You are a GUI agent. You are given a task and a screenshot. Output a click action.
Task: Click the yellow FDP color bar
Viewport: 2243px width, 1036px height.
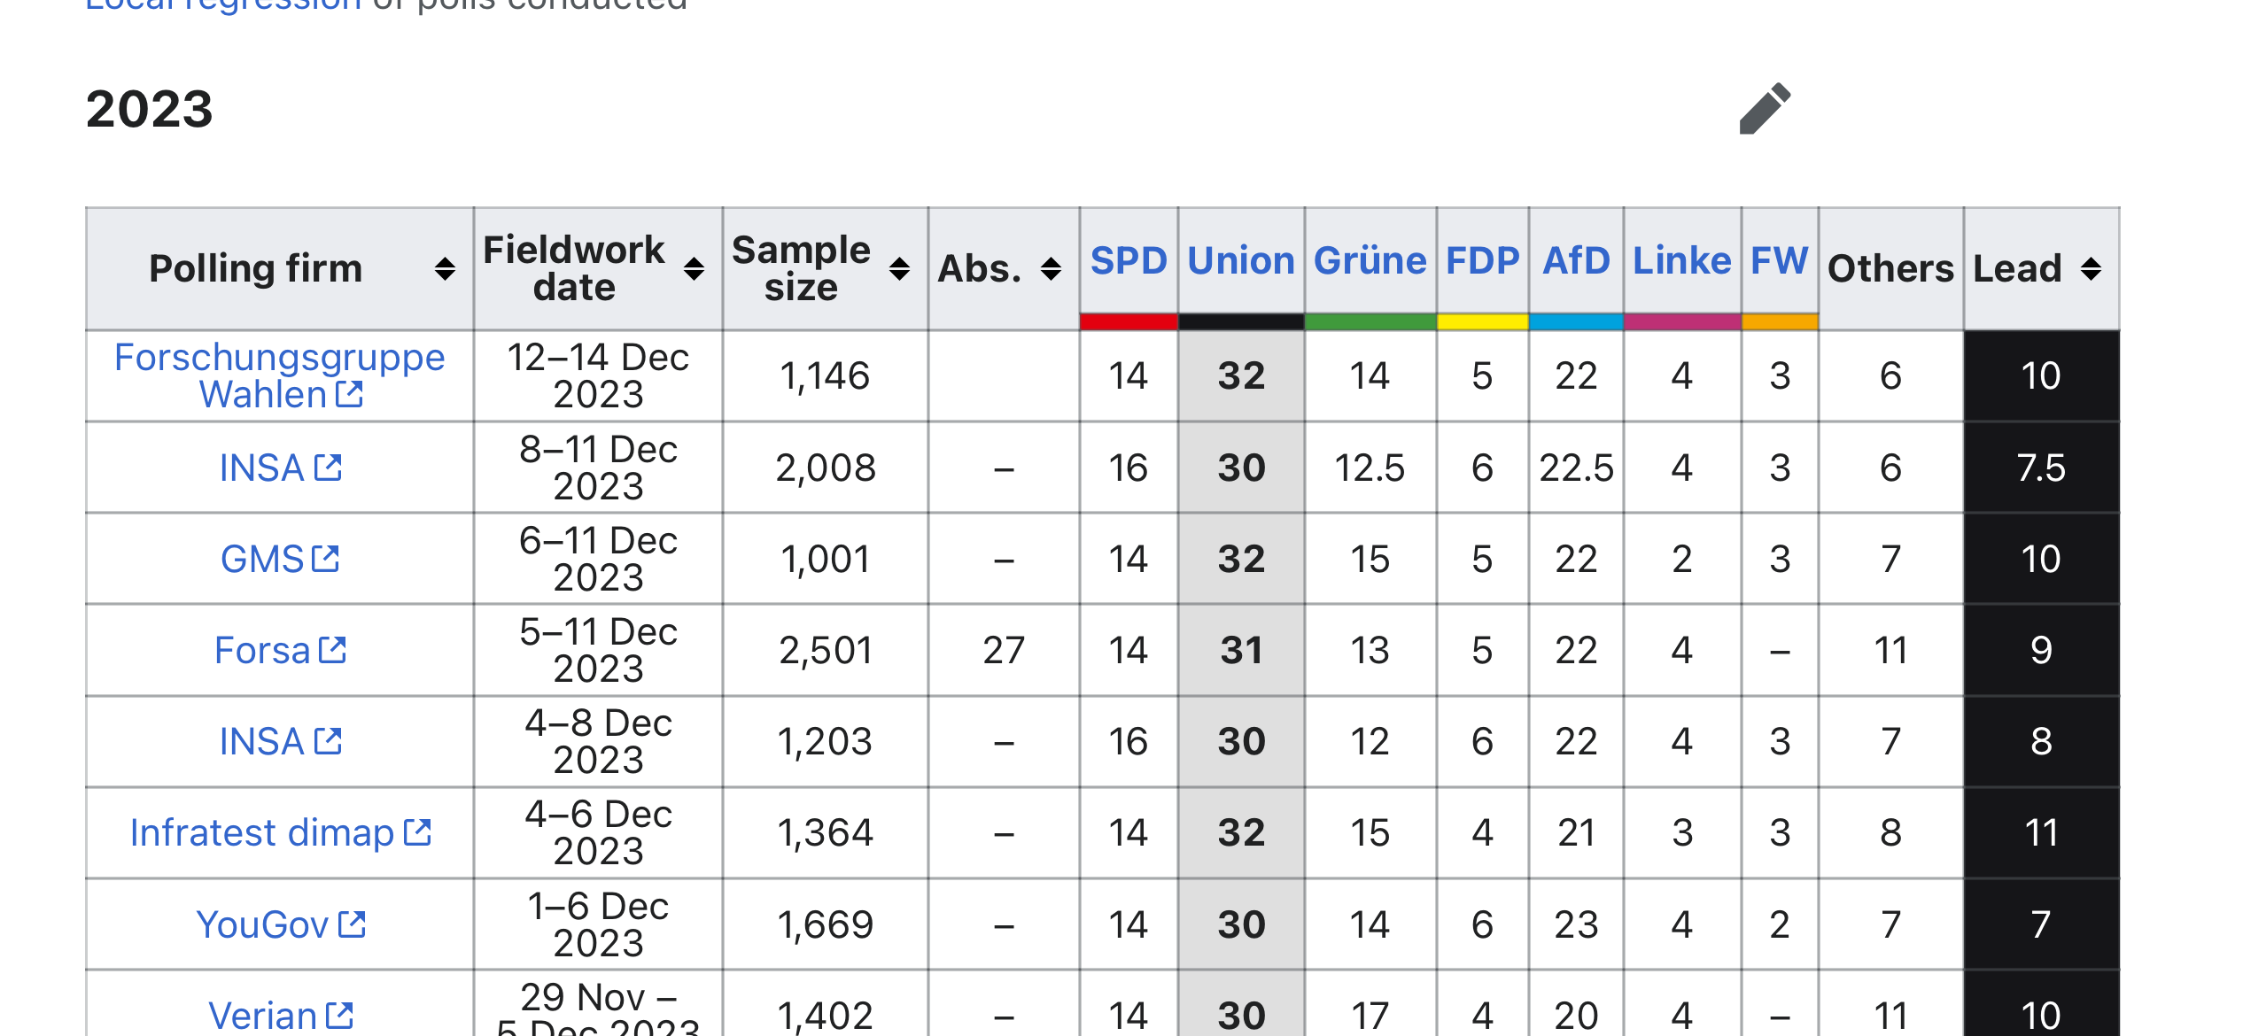(x=1482, y=322)
